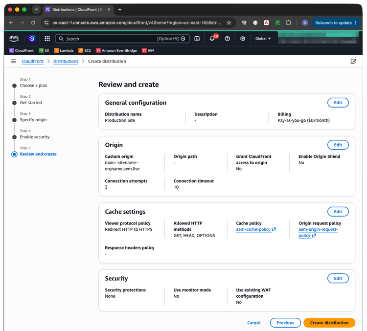The image size is (367, 331).
Task: Select the main--sitename--orgname.aem.live origin text
Action: coord(122,166)
